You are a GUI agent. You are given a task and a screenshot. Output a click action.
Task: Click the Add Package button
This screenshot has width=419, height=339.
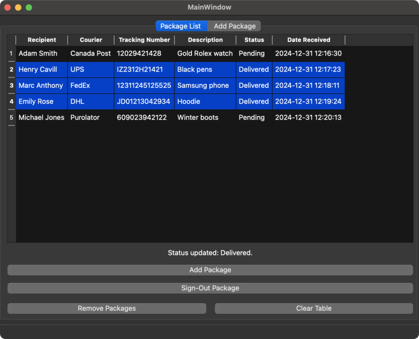(x=210, y=270)
